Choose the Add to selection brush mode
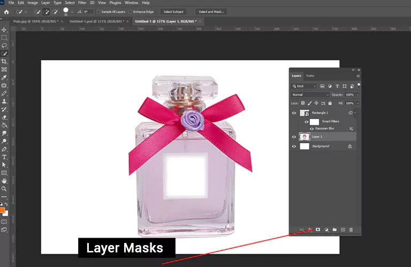 [46, 12]
